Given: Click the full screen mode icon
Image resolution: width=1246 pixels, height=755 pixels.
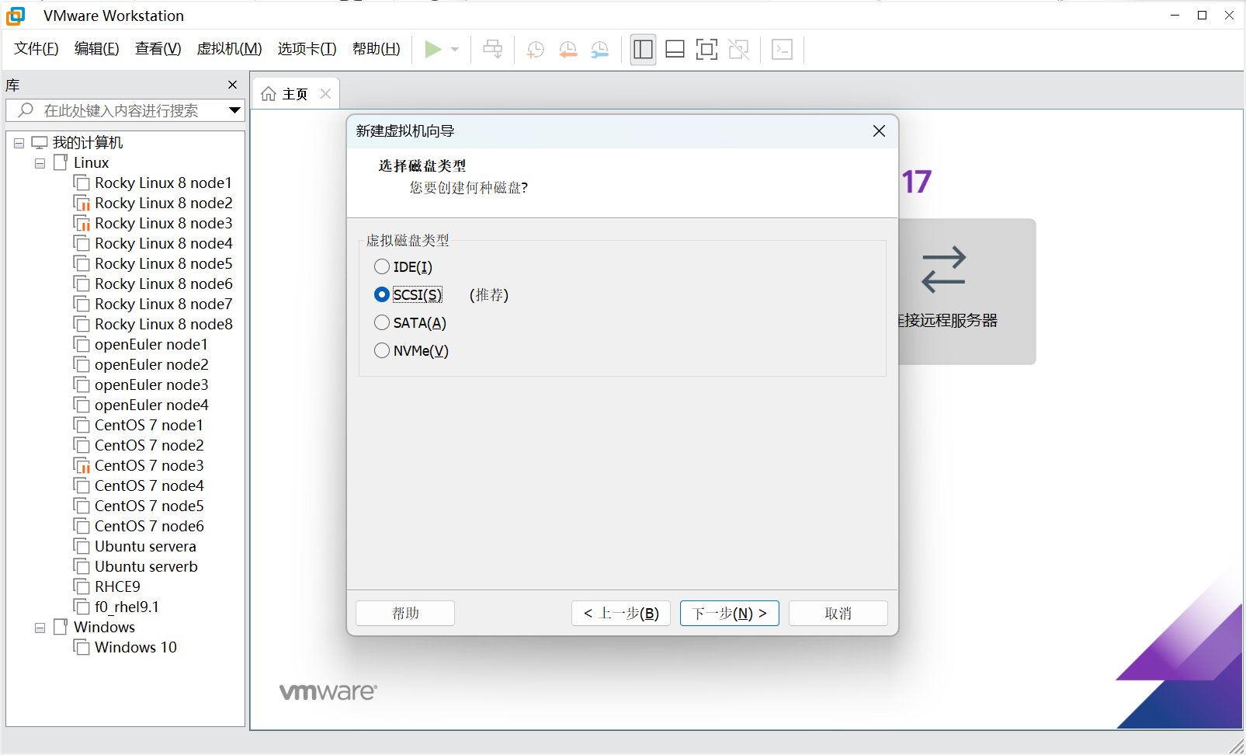Looking at the screenshot, I should (x=706, y=50).
